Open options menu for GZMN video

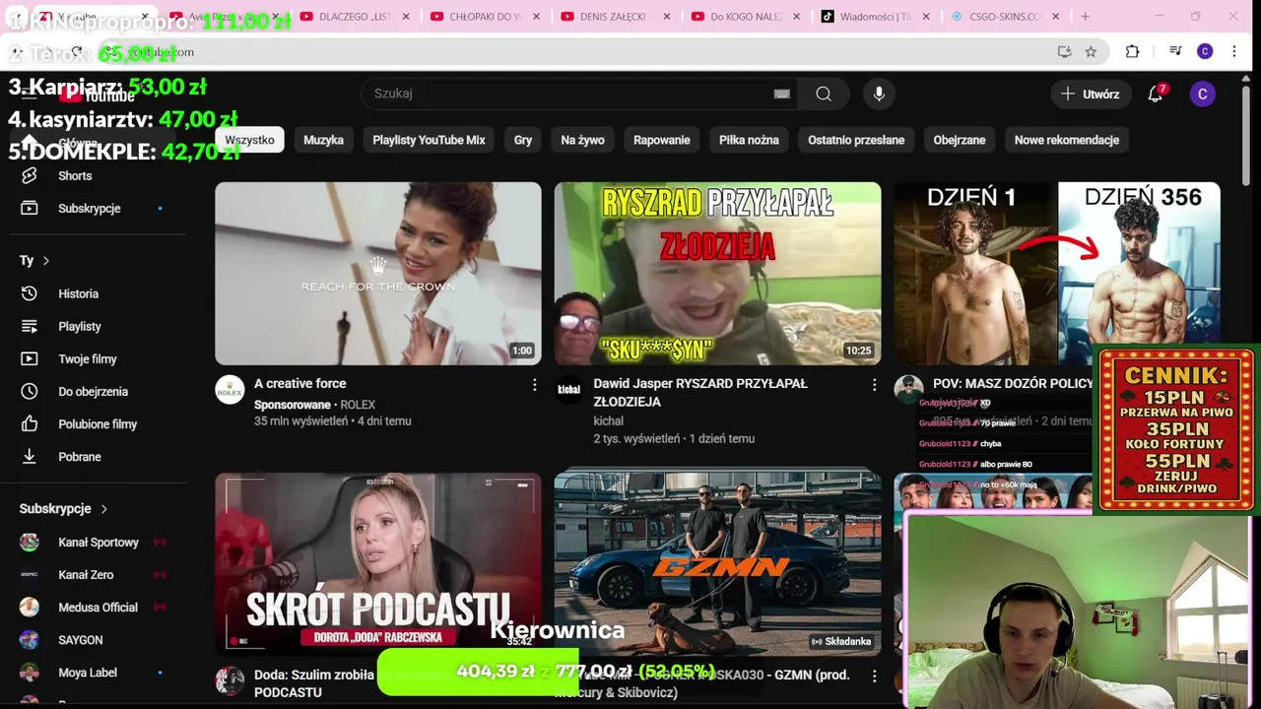pyautogui.click(x=874, y=676)
